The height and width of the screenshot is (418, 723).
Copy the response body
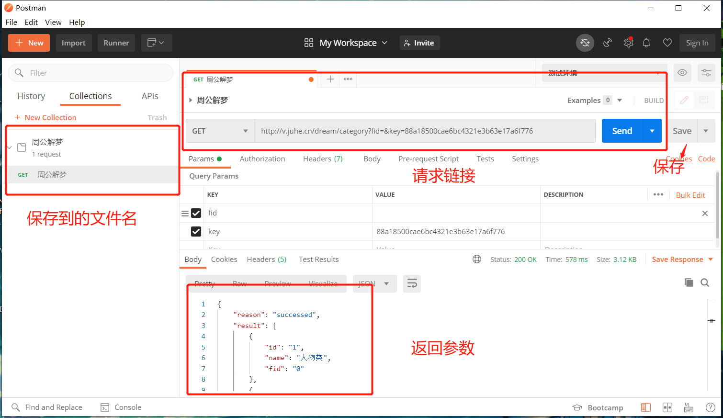689,282
